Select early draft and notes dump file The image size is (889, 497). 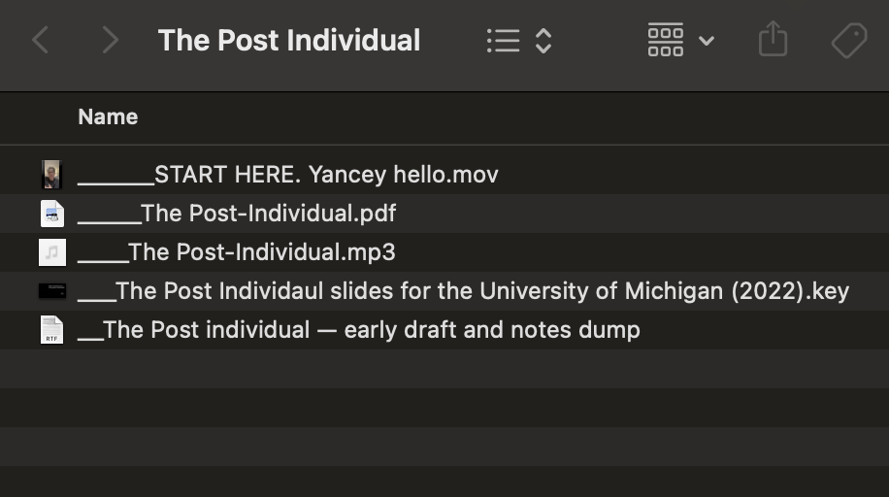click(x=444, y=330)
